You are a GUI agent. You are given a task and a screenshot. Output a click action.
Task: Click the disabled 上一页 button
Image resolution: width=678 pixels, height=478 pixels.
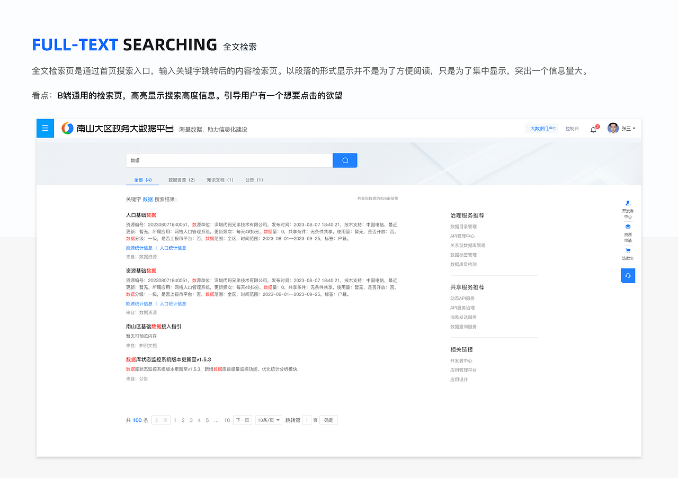pos(161,420)
